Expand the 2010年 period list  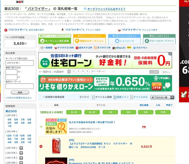click(x=21, y=163)
